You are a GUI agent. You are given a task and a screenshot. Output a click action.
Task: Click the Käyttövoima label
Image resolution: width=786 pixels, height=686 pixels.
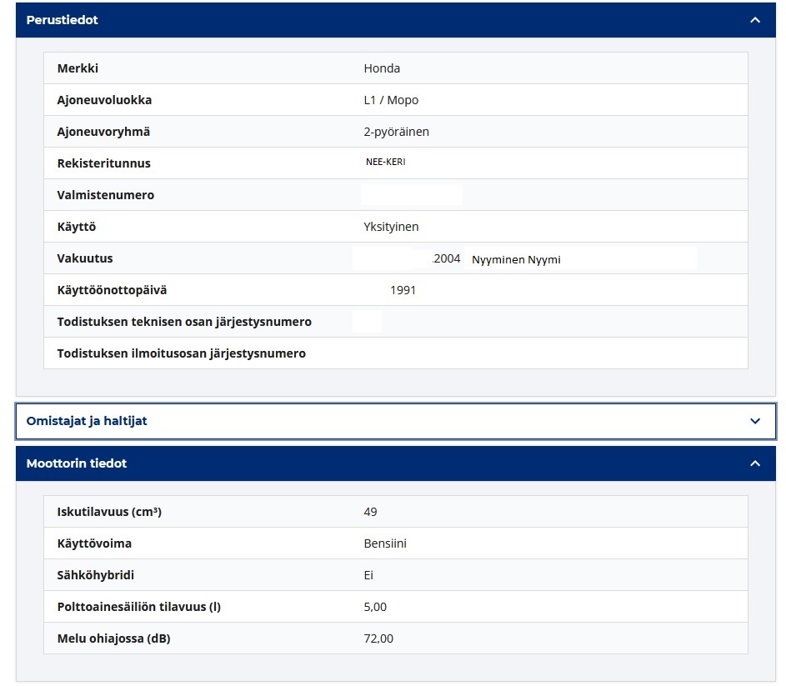click(94, 543)
